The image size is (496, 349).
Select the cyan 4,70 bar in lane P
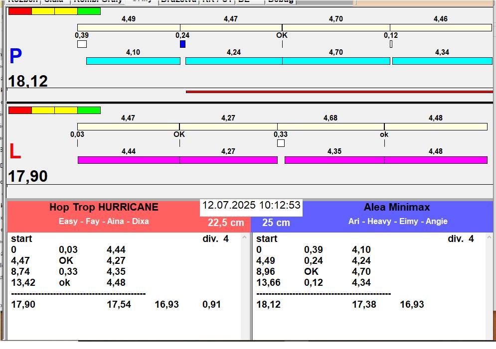click(x=336, y=61)
